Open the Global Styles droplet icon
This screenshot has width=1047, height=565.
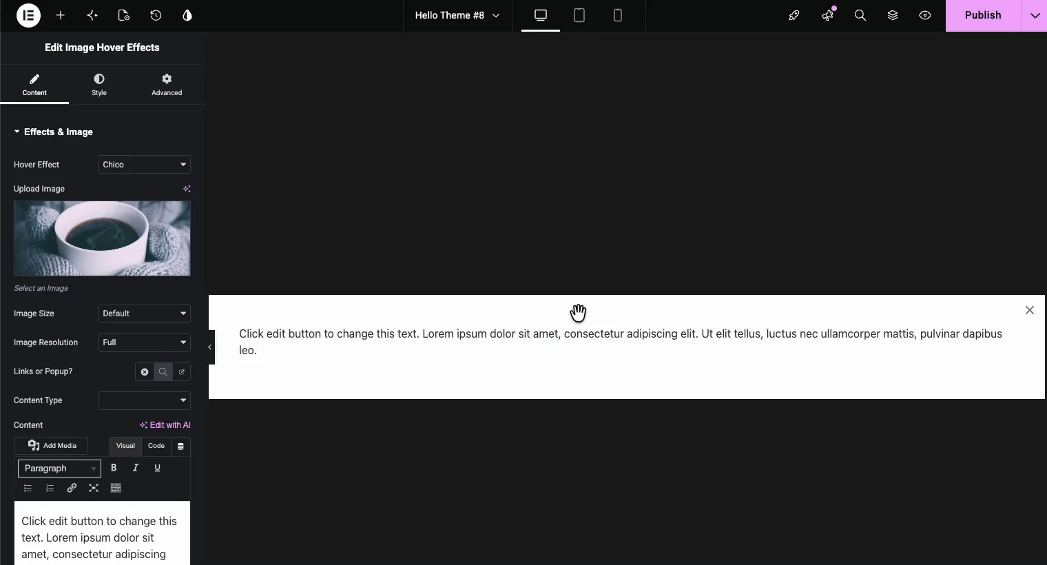[187, 15]
